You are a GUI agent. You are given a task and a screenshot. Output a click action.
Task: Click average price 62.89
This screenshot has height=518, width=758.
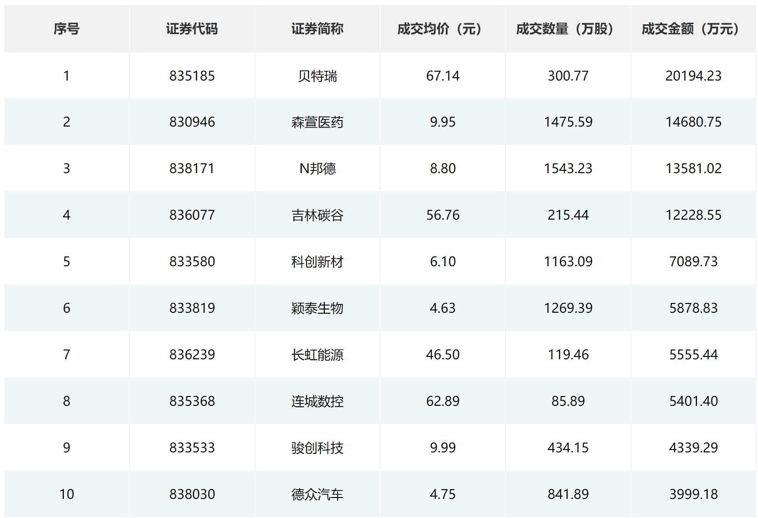click(x=443, y=401)
